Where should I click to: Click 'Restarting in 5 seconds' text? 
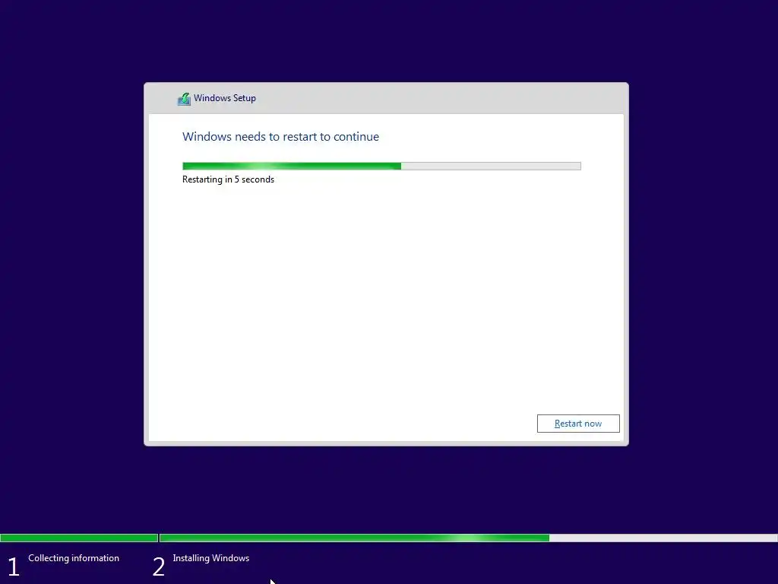[228, 179]
